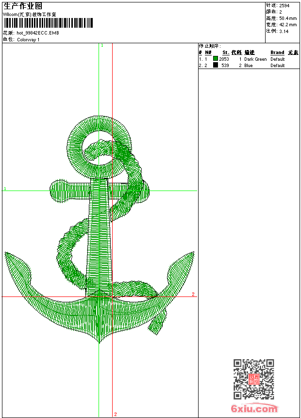301x418 pixels.
Task: Click the QR code image
Action: click(x=253, y=379)
